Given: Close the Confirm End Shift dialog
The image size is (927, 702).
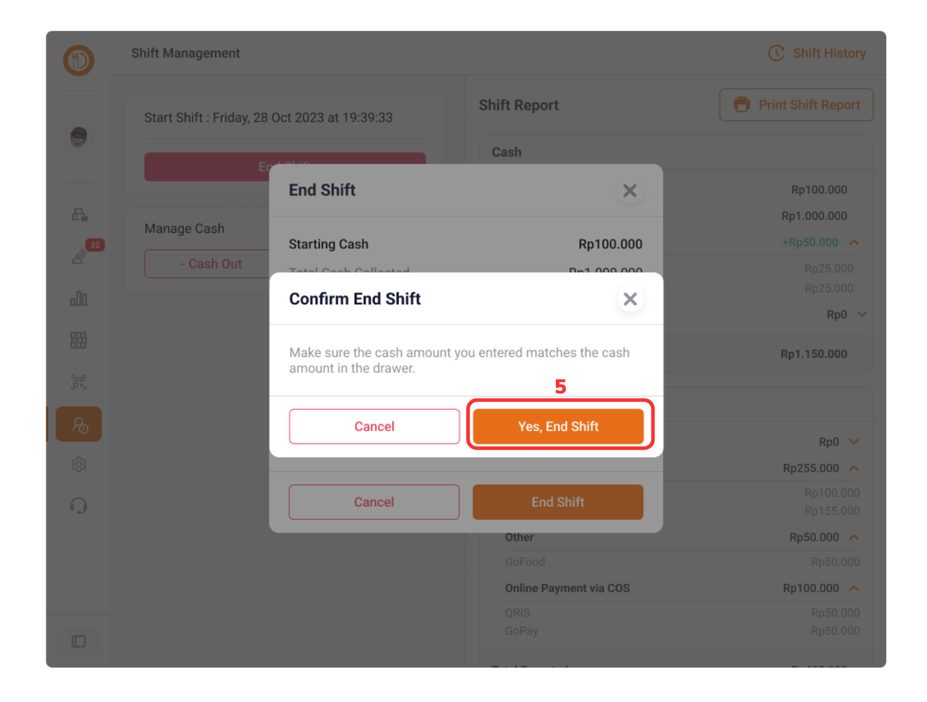Looking at the screenshot, I should pyautogui.click(x=630, y=299).
